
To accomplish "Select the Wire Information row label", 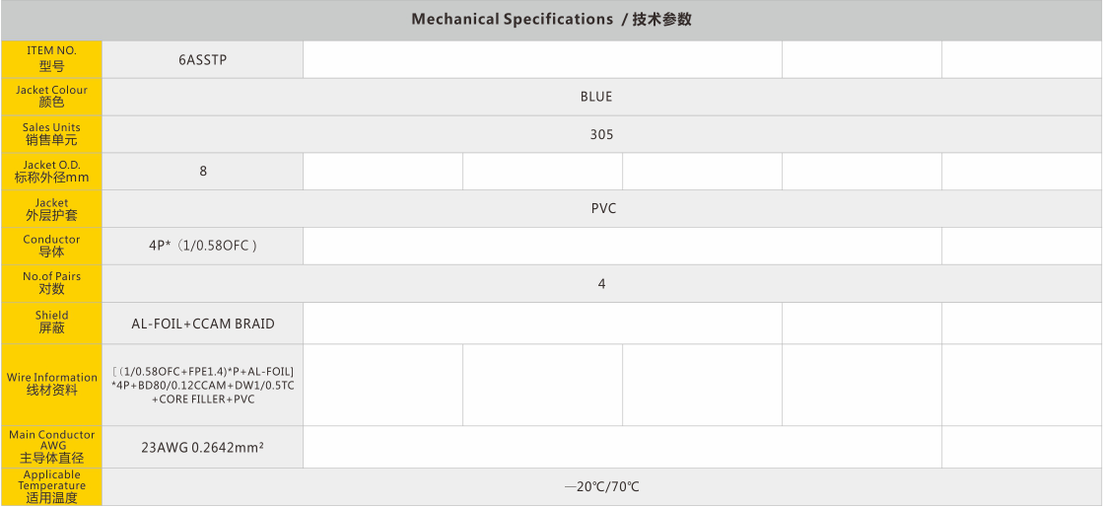I will pyautogui.click(x=51, y=384).
